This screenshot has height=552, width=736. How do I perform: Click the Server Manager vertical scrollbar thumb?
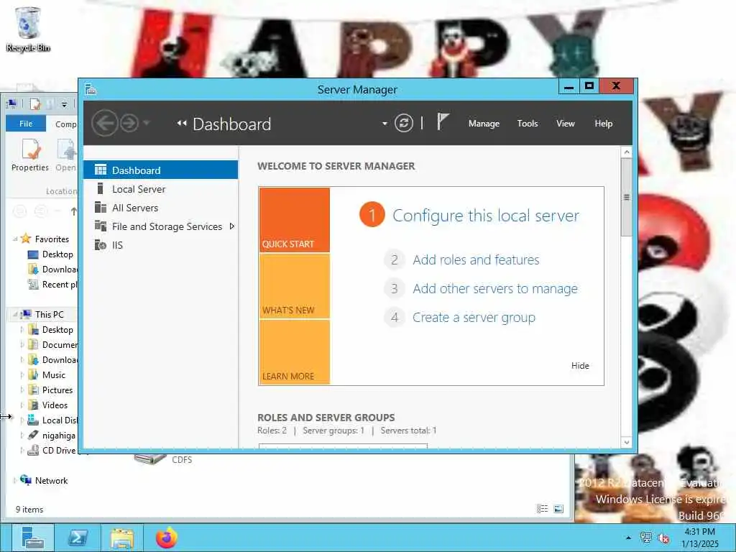(626, 197)
